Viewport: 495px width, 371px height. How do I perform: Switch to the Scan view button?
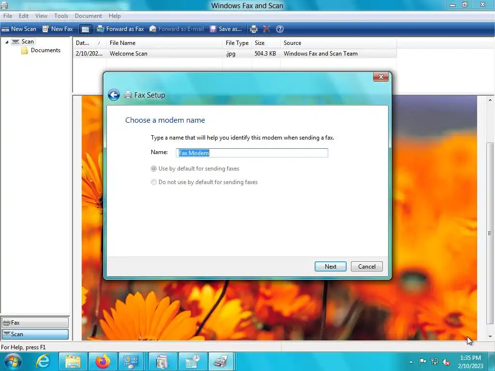[35, 334]
